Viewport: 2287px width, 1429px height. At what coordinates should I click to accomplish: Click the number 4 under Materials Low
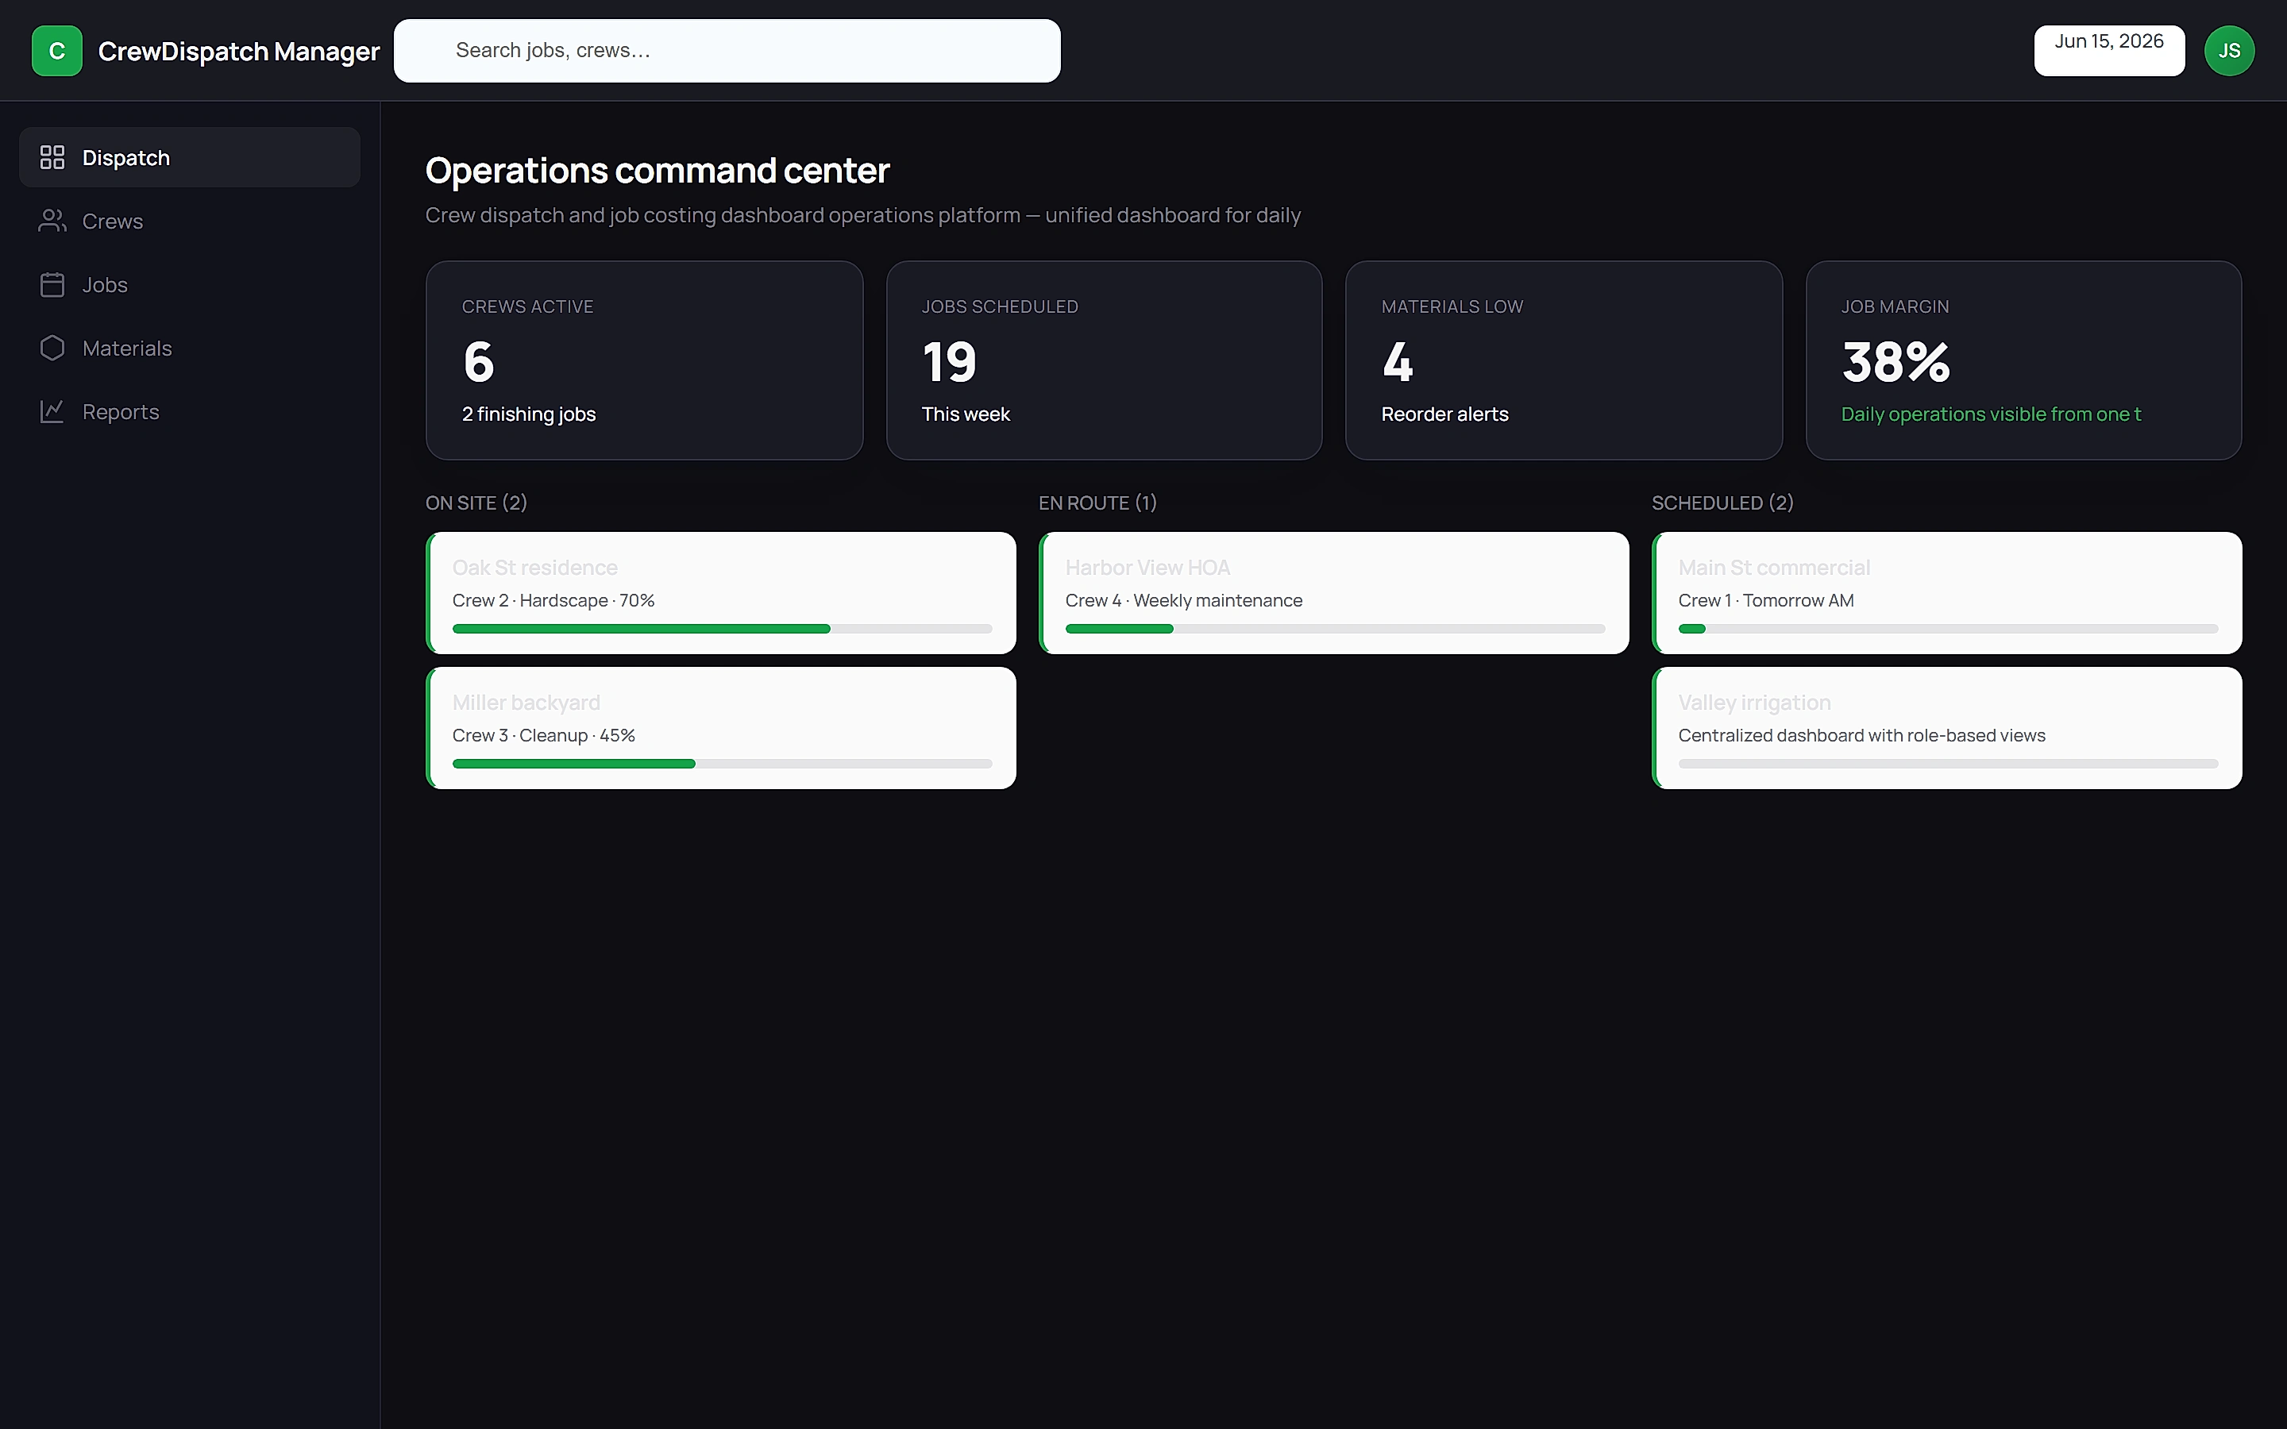pos(1398,362)
